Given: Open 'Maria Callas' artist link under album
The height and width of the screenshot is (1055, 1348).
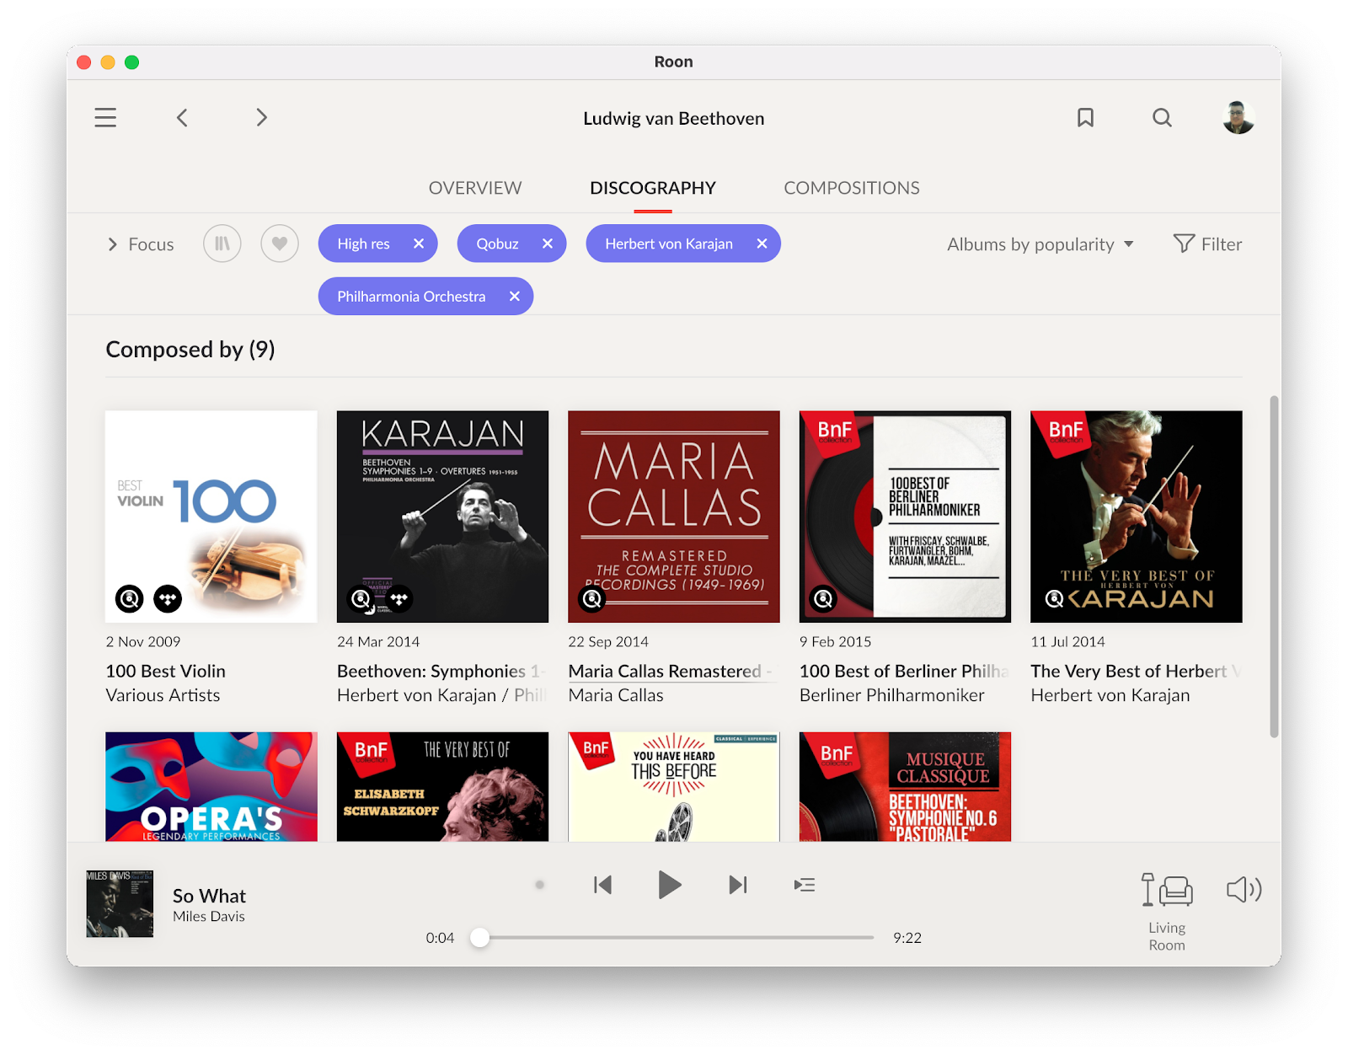Looking at the screenshot, I should [616, 695].
